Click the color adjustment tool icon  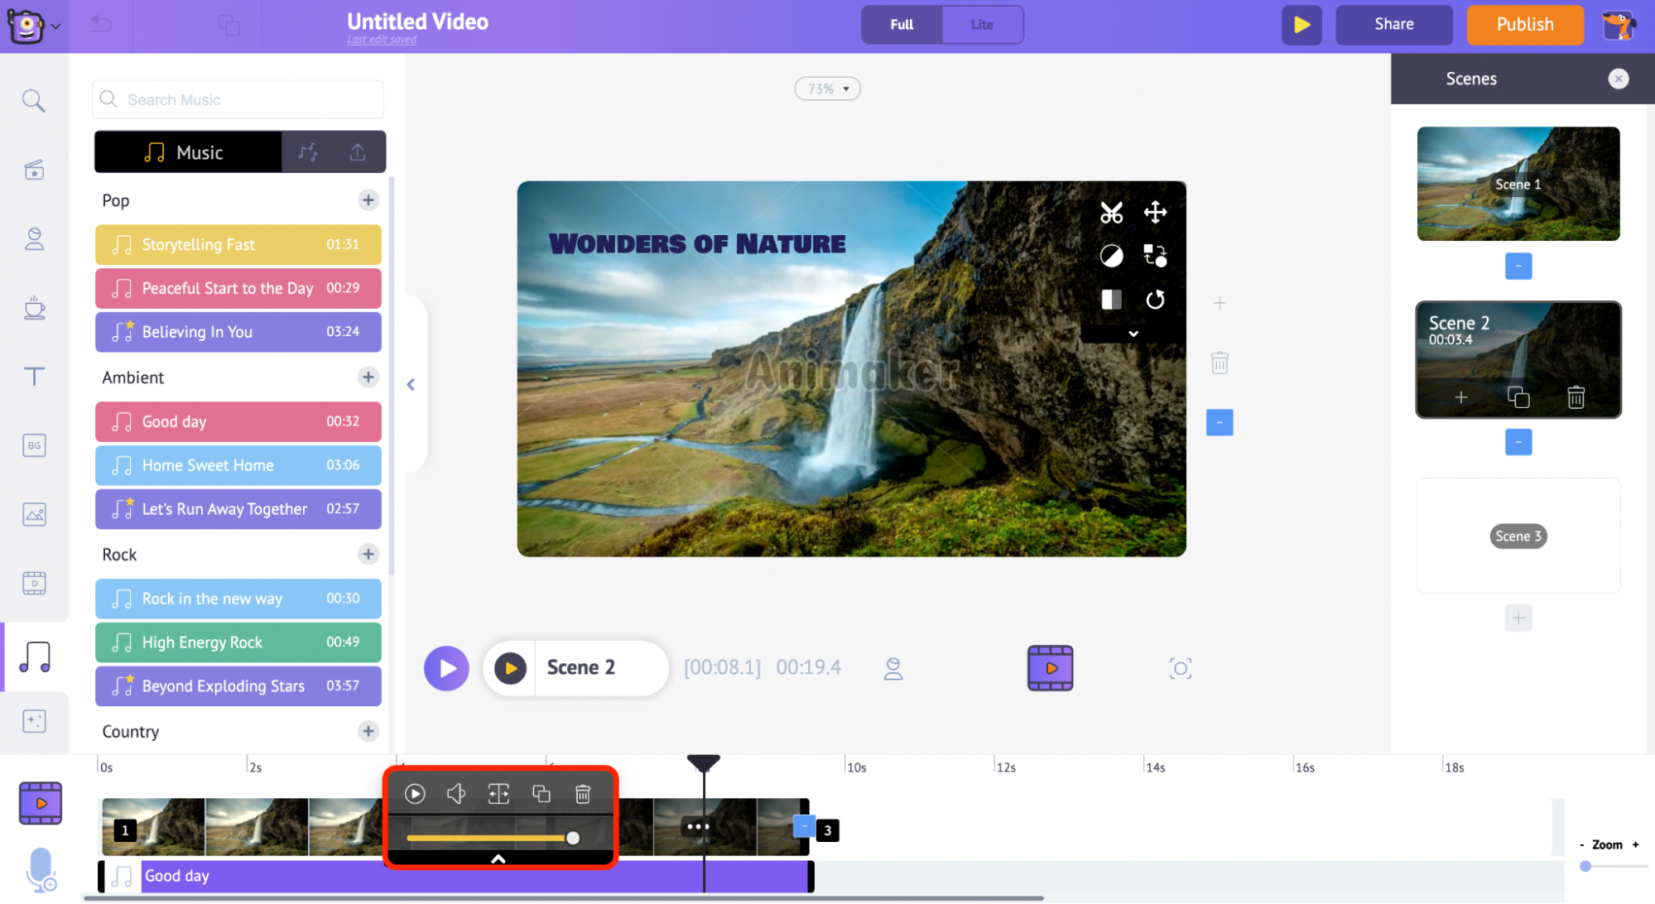(x=1111, y=257)
